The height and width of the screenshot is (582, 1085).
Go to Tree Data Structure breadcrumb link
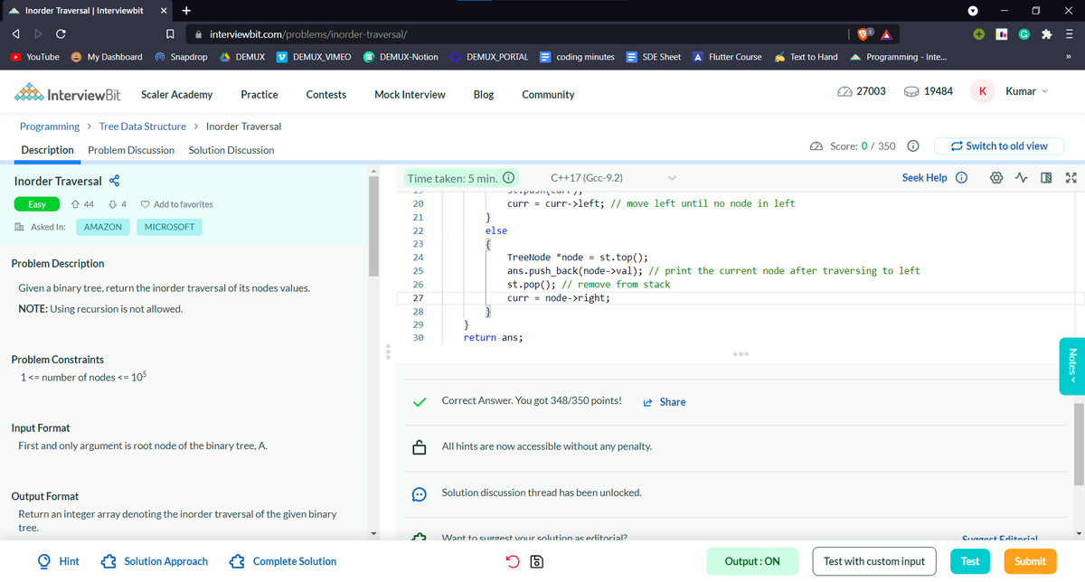pos(143,127)
